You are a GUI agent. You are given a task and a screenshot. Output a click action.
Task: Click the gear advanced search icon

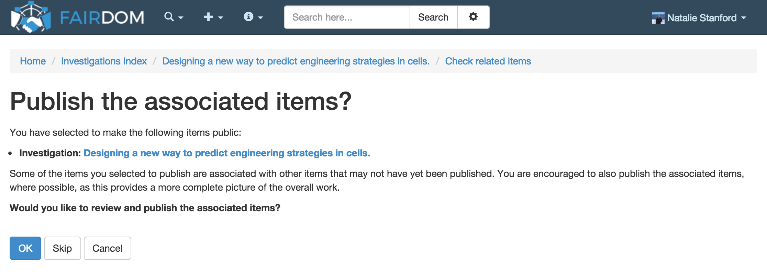pos(473,17)
